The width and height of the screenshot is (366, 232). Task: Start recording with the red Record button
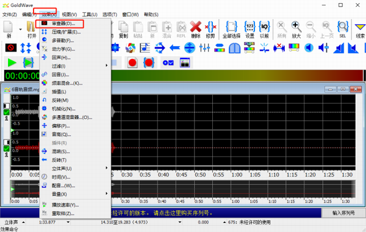132,63
